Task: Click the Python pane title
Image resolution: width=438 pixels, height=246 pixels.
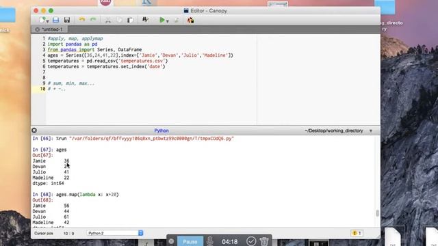Action: [162, 131]
